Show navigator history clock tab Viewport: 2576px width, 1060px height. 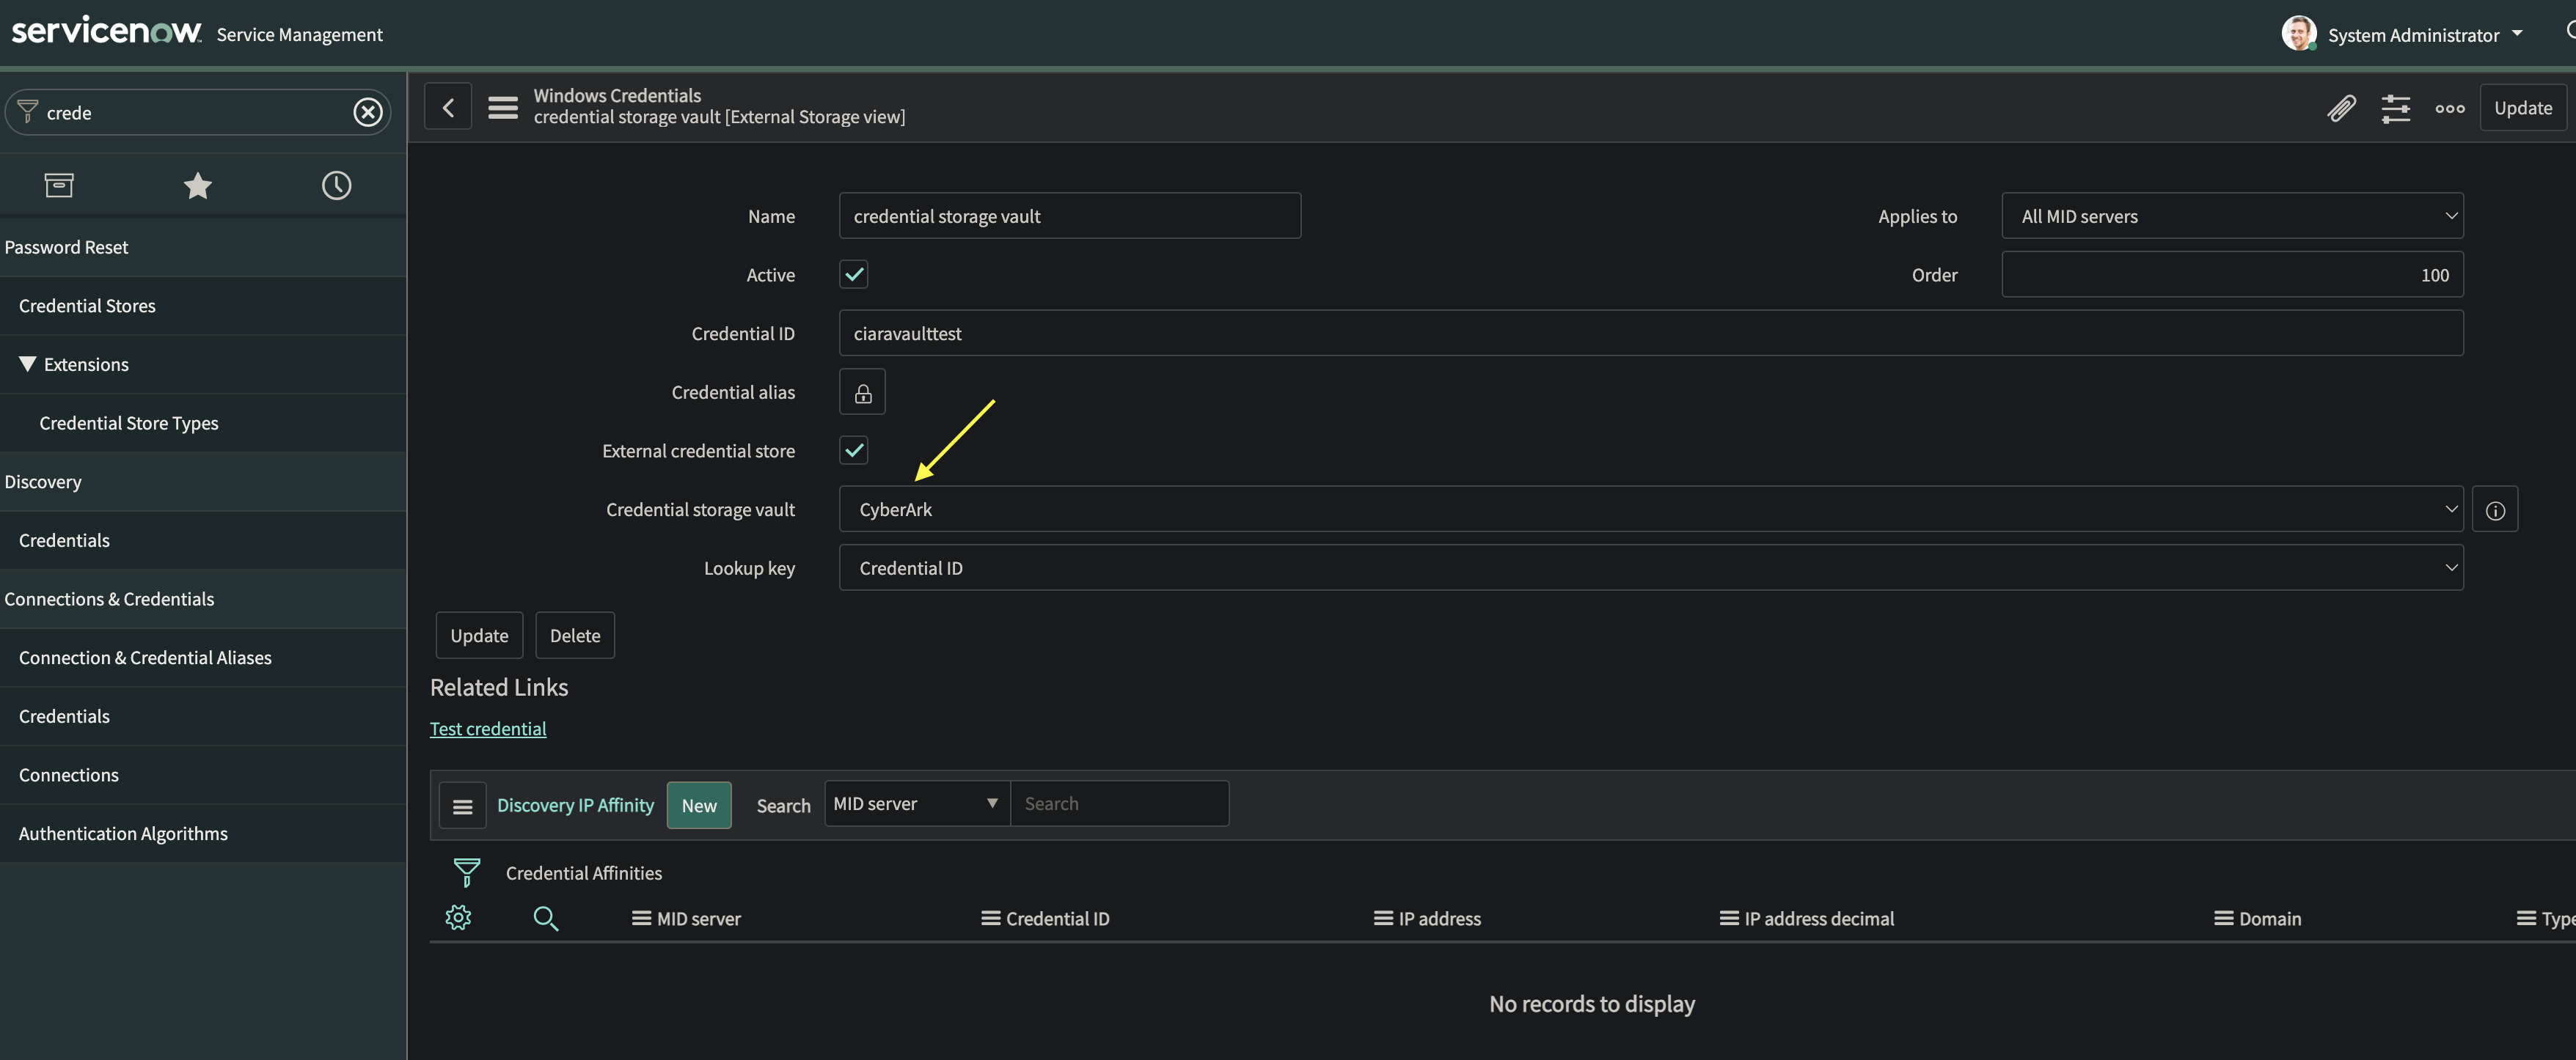pyautogui.click(x=336, y=185)
